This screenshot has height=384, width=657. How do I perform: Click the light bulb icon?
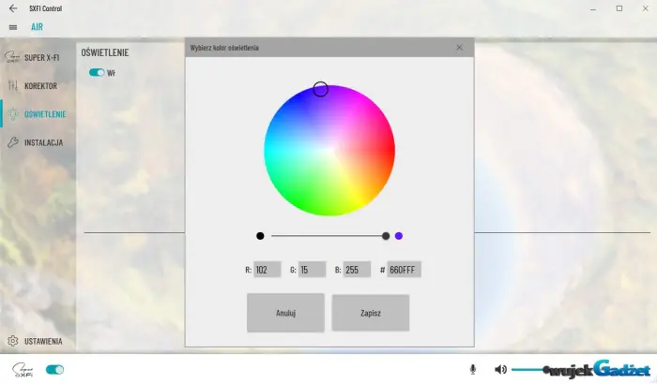[x=13, y=113]
